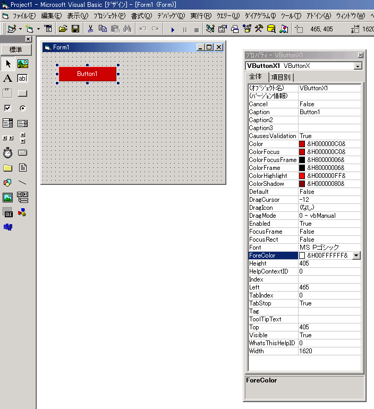Select the TextBox tool (abl)

point(23,78)
